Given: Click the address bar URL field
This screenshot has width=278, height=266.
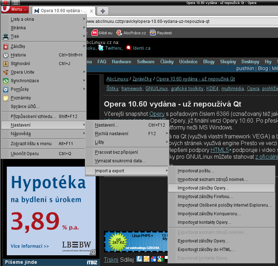Looking at the screenshot, I should 182,21.
